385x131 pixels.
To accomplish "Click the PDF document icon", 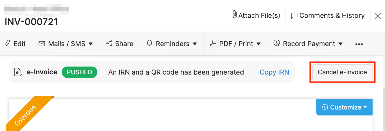I will coord(213,43).
